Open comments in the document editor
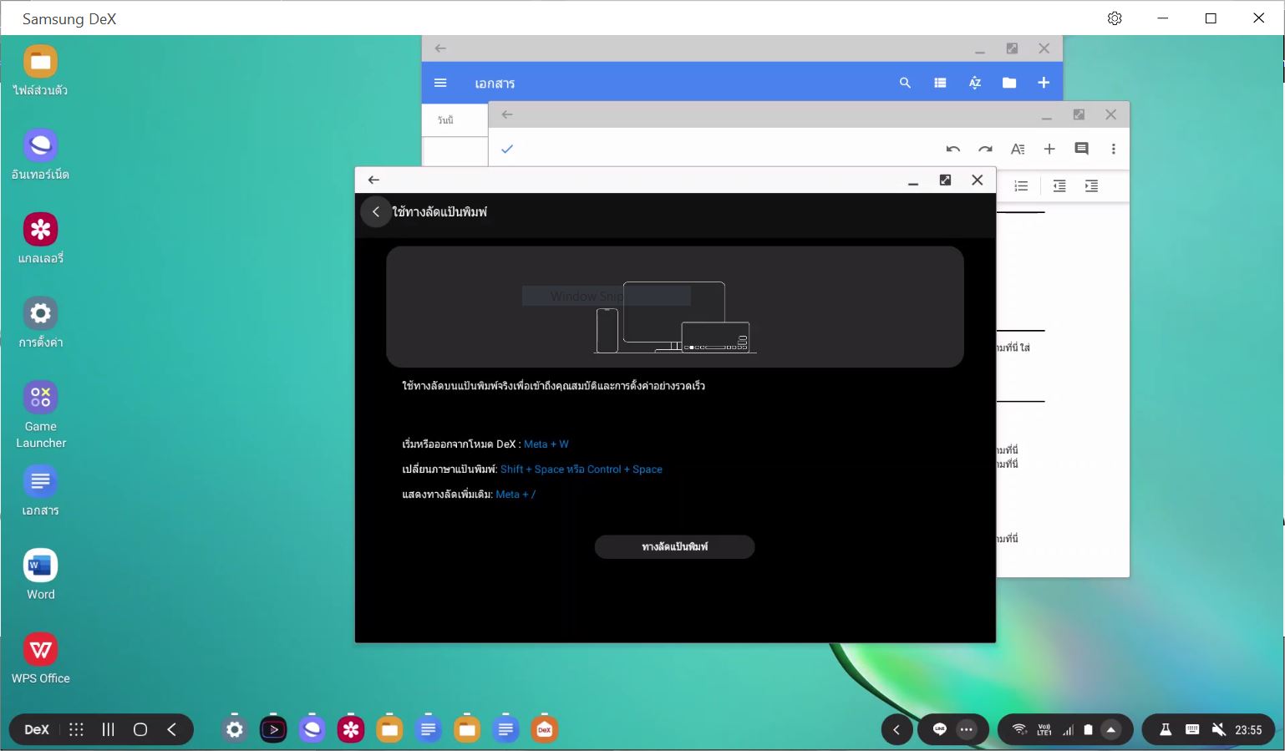1285x751 pixels. pos(1081,149)
